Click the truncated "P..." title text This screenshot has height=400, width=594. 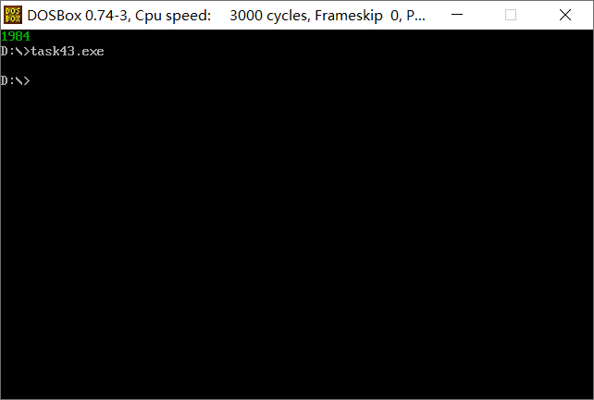click(415, 16)
